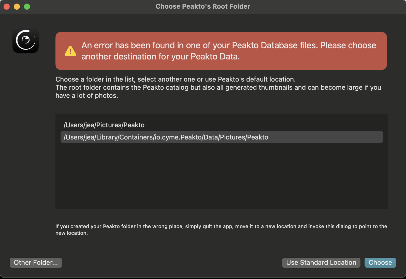Confirm with the Choose button
The width and height of the screenshot is (406, 279).
(x=380, y=262)
